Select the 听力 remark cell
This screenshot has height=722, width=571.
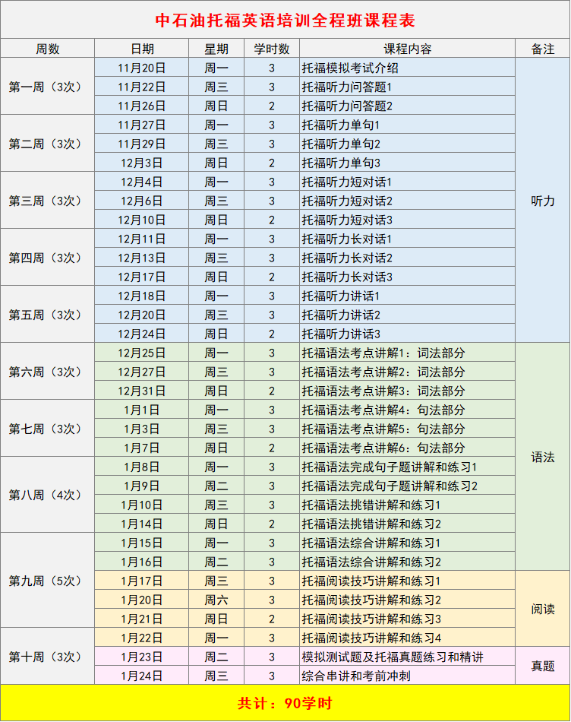pos(542,201)
